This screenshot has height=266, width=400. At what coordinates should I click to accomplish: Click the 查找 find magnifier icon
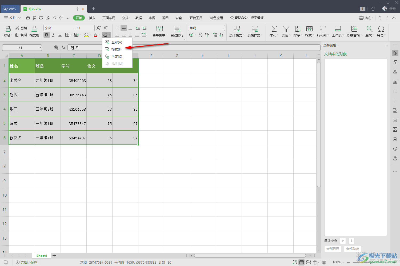click(x=369, y=29)
